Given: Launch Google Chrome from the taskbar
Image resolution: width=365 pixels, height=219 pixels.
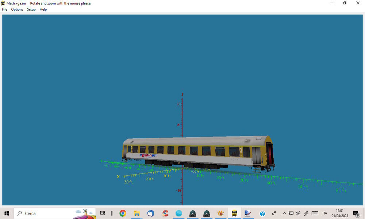Looking at the screenshot, I should (x=123, y=213).
